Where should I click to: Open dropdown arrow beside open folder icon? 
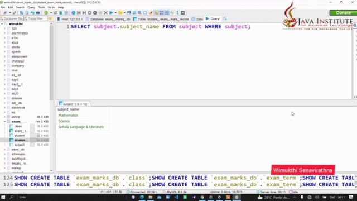click(124, 13)
